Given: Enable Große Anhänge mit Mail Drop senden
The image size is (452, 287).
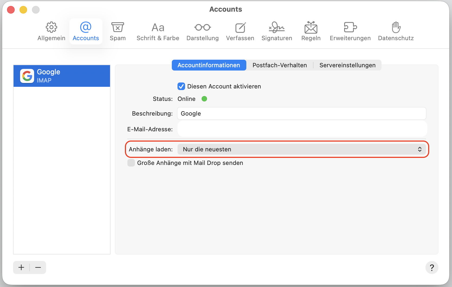Looking at the screenshot, I should tap(131, 163).
